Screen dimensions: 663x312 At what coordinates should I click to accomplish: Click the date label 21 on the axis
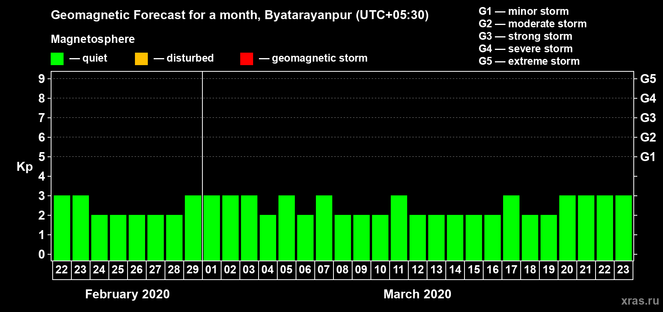(586, 269)
